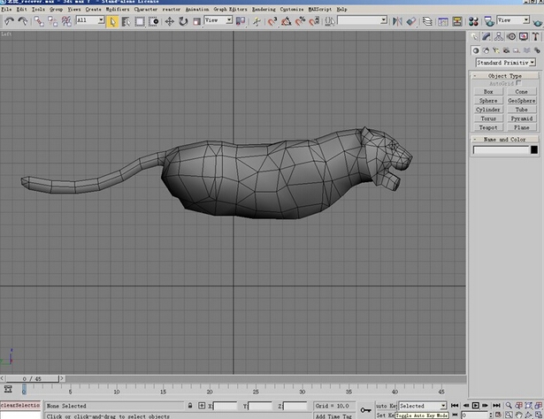
Task: Open the Hierarchy command panel tab
Action: (x=499, y=36)
